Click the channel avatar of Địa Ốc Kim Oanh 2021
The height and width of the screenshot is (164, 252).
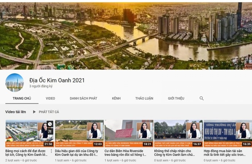[14, 83]
